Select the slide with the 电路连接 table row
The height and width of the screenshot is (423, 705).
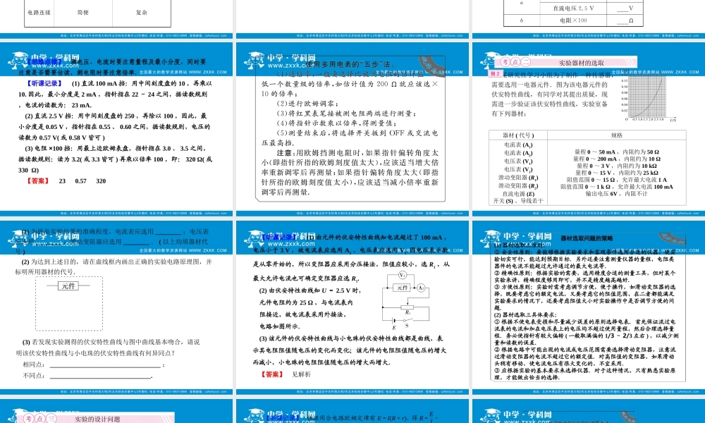(x=116, y=19)
